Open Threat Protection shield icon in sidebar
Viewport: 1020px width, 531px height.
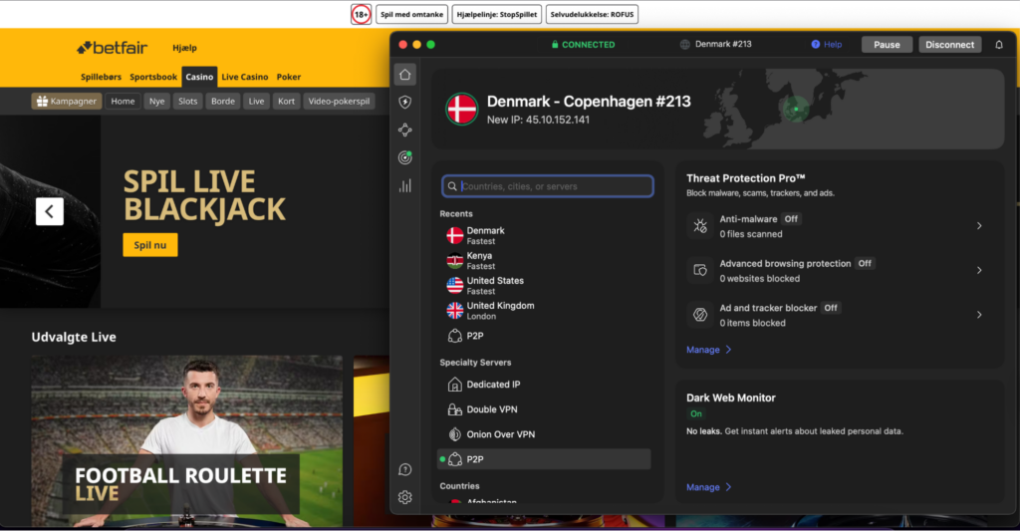coord(404,103)
